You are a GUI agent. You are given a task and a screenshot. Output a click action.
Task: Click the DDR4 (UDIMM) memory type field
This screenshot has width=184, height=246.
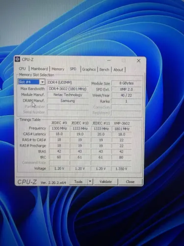click(68, 83)
